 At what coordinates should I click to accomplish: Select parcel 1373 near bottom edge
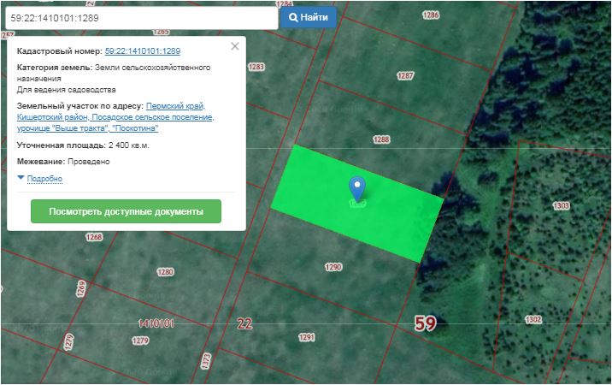205,359
